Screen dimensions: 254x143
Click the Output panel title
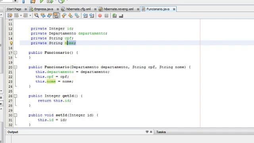13,132
